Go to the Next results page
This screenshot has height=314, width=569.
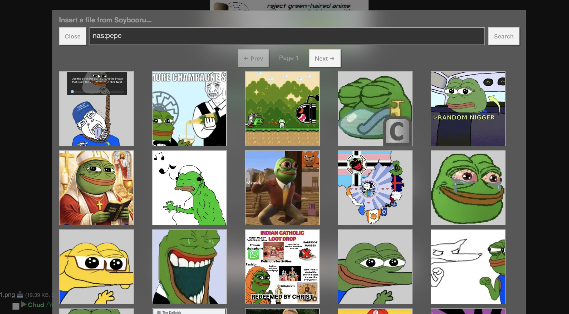[324, 58]
